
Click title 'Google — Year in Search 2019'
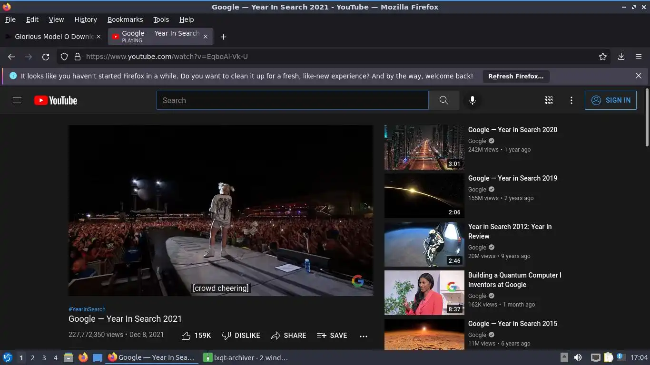512,178
